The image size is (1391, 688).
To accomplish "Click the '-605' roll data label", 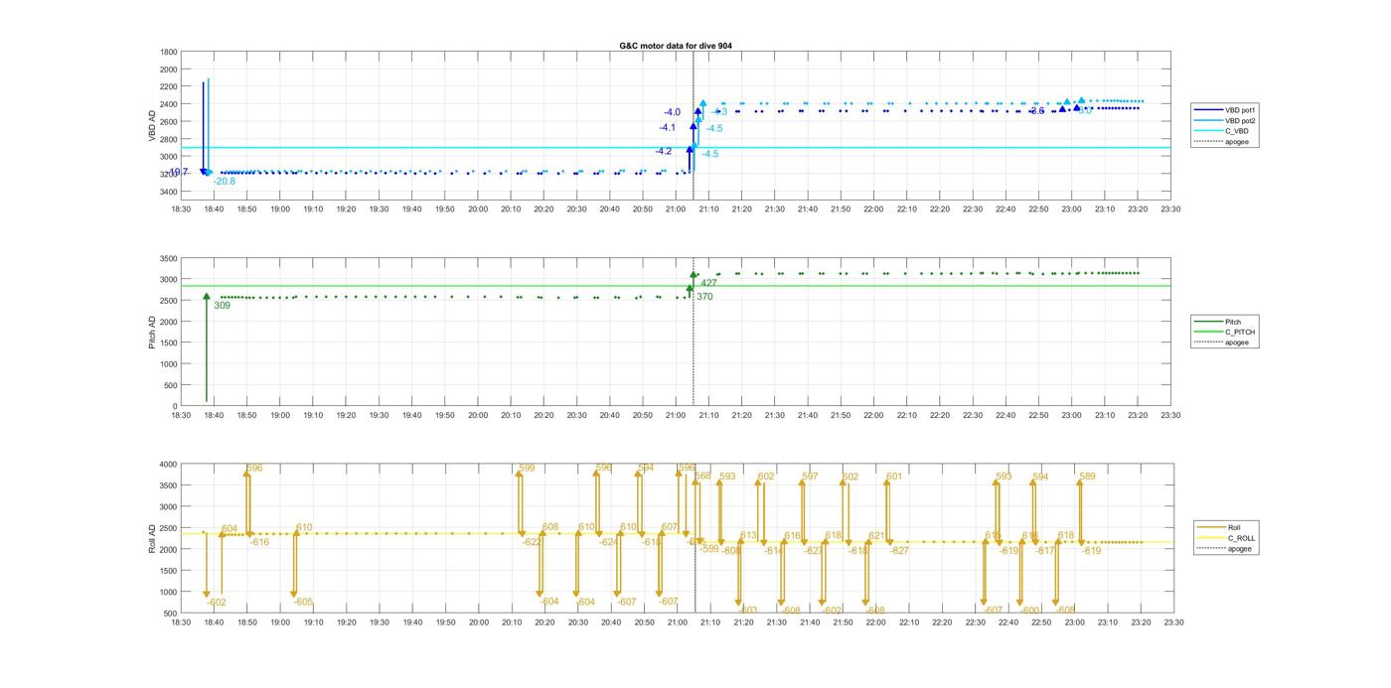I will tap(303, 603).
